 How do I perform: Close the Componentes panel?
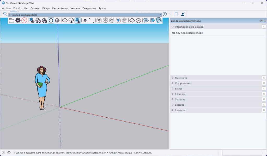[264, 83]
